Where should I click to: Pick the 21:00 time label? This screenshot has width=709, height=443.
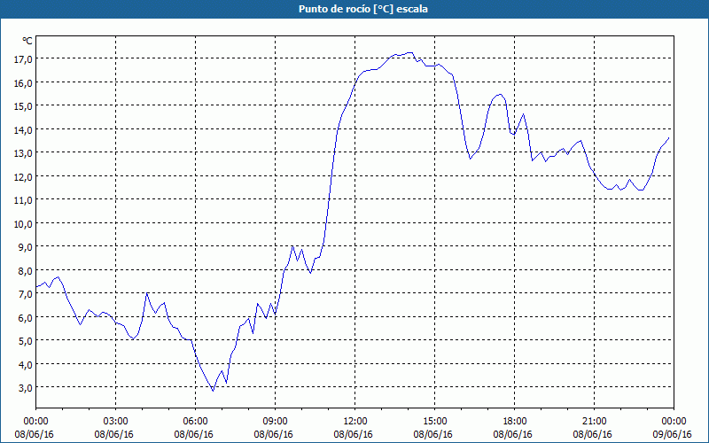coord(594,422)
